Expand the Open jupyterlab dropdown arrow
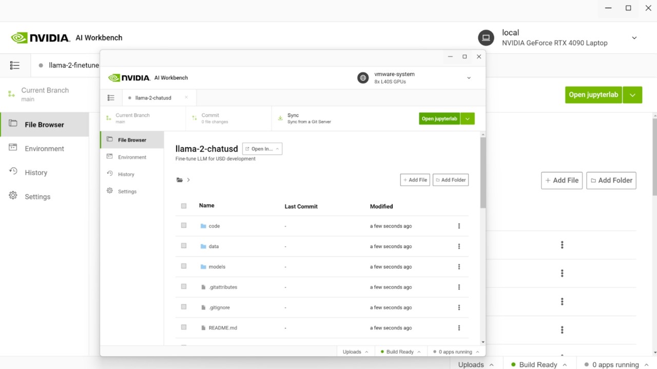Viewport: 657px width, 369px height. coord(467,118)
